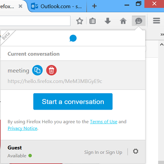Click the bookmark star icon

coord(80,21)
